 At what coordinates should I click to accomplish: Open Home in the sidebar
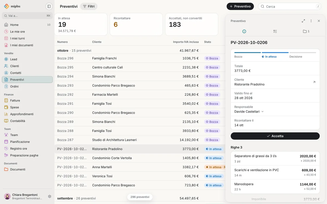point(27,25)
